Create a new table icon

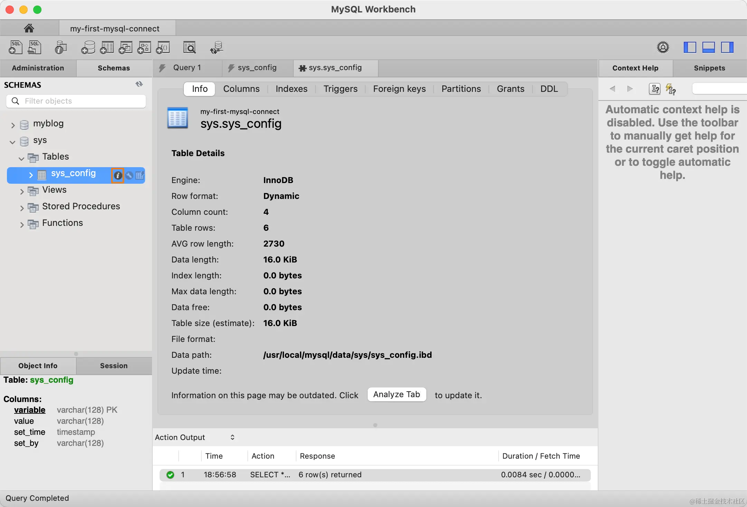point(107,47)
